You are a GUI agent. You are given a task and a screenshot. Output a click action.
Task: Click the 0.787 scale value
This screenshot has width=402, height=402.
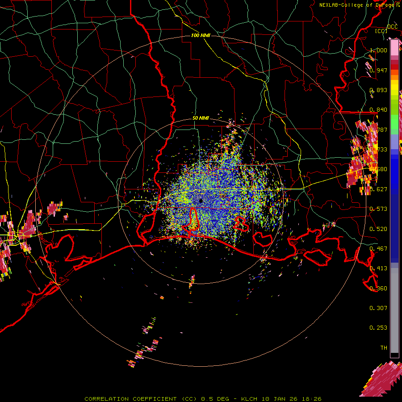pyautogui.click(x=378, y=130)
